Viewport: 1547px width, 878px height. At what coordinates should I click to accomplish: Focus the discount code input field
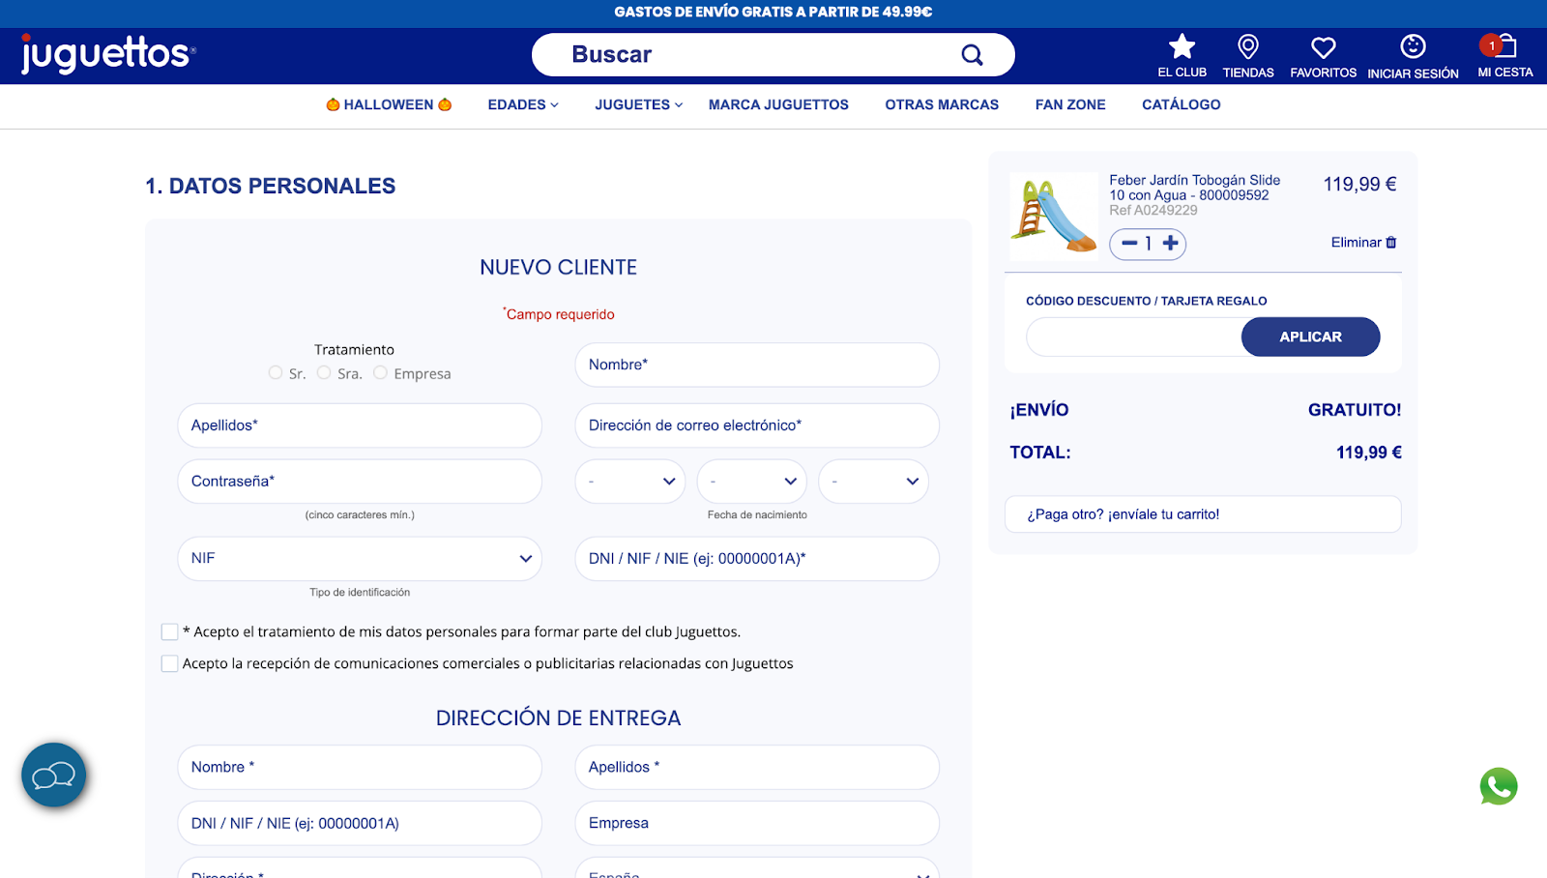(1134, 337)
